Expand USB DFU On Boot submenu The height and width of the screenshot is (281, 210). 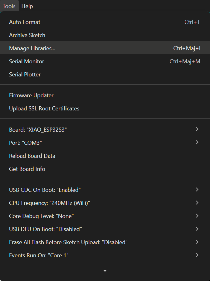46,229
